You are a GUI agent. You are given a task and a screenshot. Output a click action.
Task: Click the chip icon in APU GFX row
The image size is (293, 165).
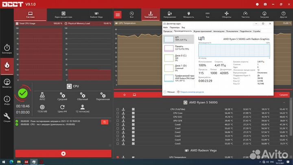133,121
